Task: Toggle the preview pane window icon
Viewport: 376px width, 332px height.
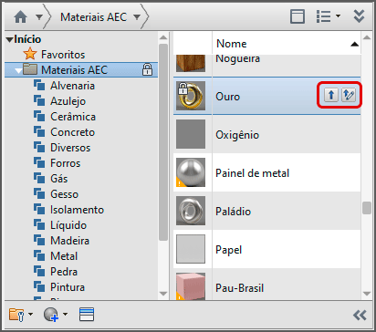Action: pos(298,16)
